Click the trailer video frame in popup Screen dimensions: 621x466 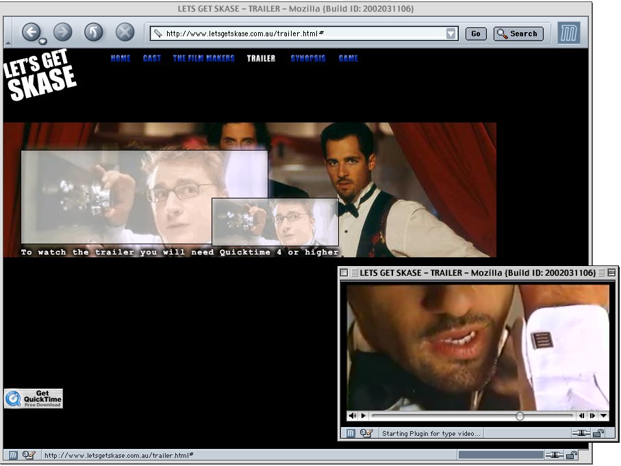coord(478,348)
